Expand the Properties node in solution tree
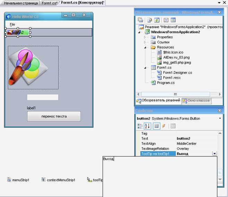Image resolution: width=228 pixels, height=197 pixels. pyautogui.click(x=145, y=37)
